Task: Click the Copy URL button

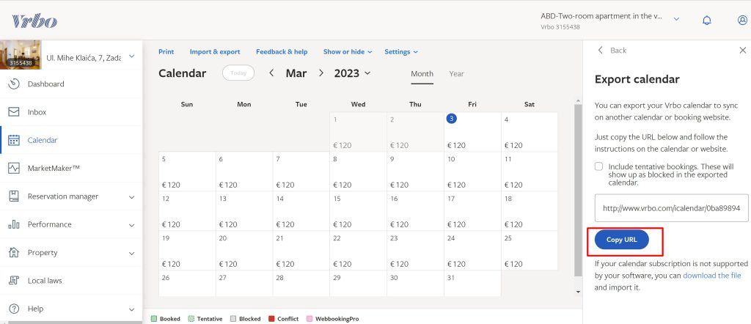Action: [x=621, y=240]
